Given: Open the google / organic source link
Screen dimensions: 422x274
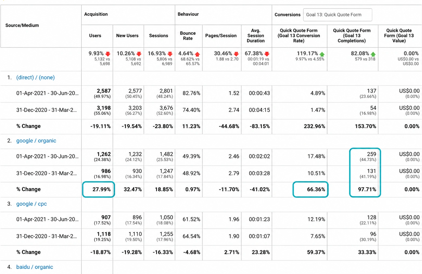Looking at the screenshot, I should coord(36,141).
